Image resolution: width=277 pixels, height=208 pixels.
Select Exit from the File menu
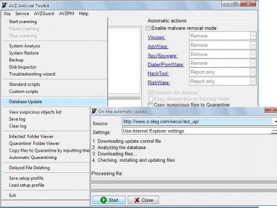coord(46,196)
